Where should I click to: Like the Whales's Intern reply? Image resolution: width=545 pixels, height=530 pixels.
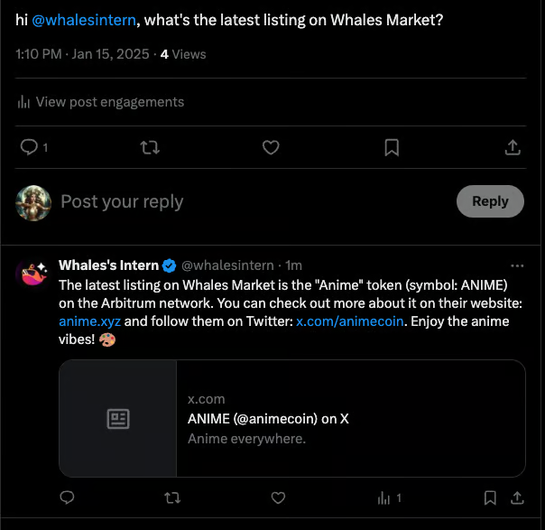coord(279,497)
